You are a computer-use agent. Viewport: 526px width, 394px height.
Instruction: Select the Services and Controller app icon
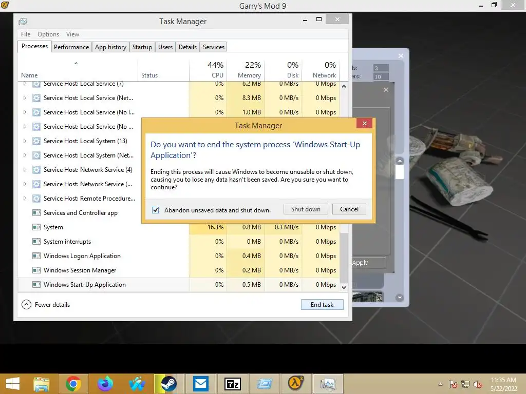pos(36,213)
